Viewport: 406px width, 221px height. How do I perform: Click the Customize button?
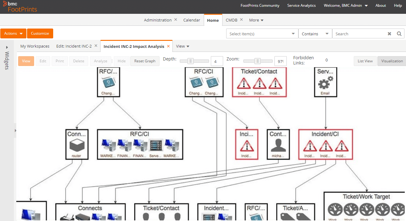40,33
